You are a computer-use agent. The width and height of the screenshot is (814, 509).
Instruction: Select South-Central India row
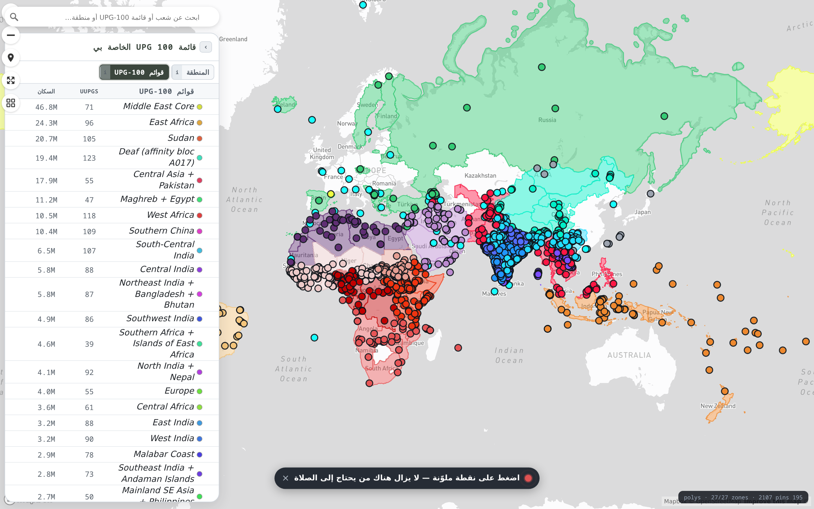tap(112, 250)
